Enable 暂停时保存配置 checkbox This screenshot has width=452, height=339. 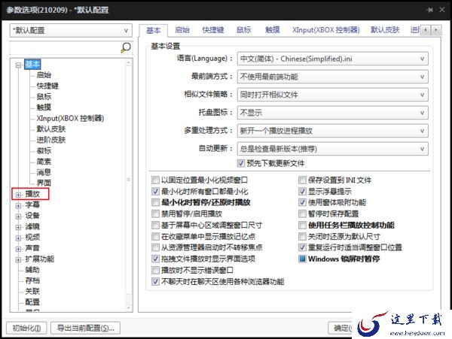pos(302,213)
